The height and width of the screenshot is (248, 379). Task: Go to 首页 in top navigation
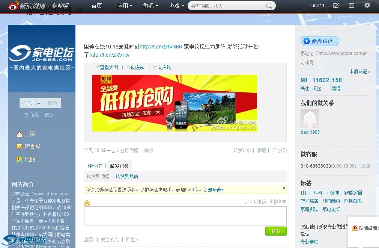tap(97, 6)
